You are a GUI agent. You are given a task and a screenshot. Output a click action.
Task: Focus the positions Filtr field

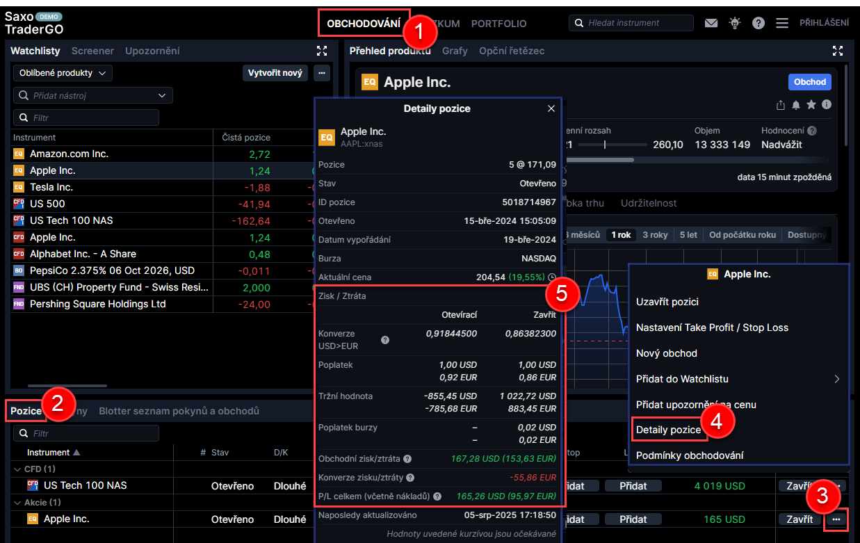point(86,433)
